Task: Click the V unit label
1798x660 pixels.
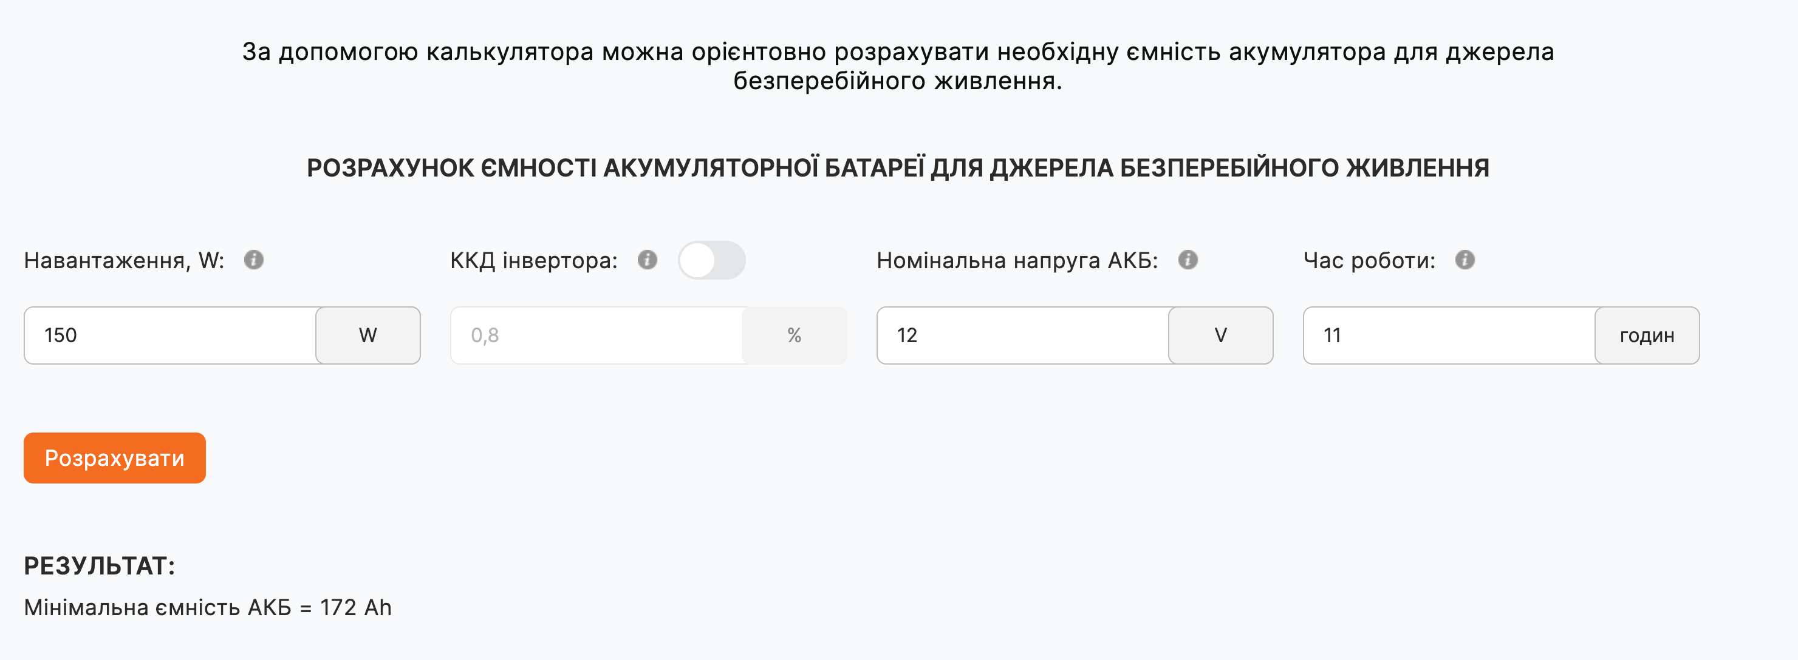Action: 1221,335
